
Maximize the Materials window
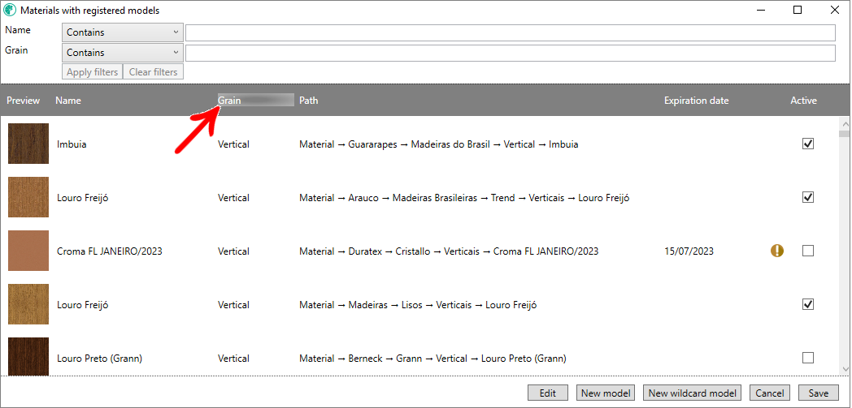797,10
